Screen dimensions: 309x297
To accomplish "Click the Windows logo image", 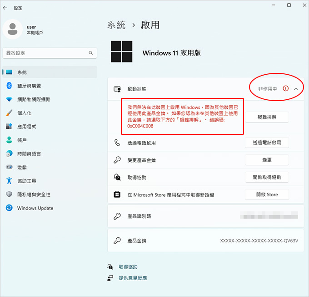I will point(122,51).
